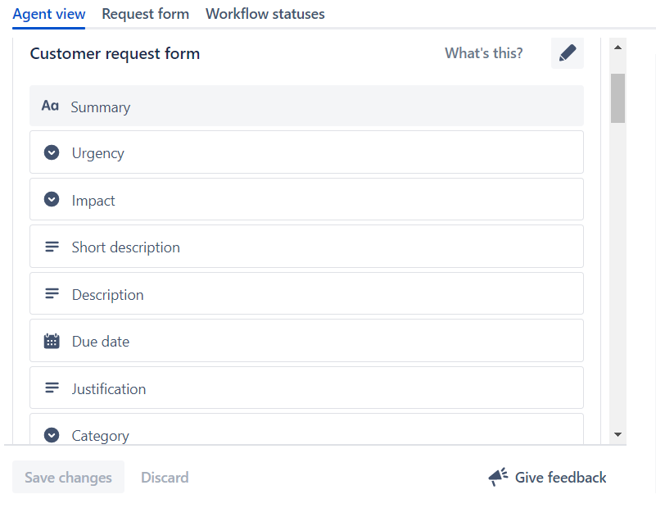
Task: Click the pencil edit icon for the form
Action: coord(567,52)
